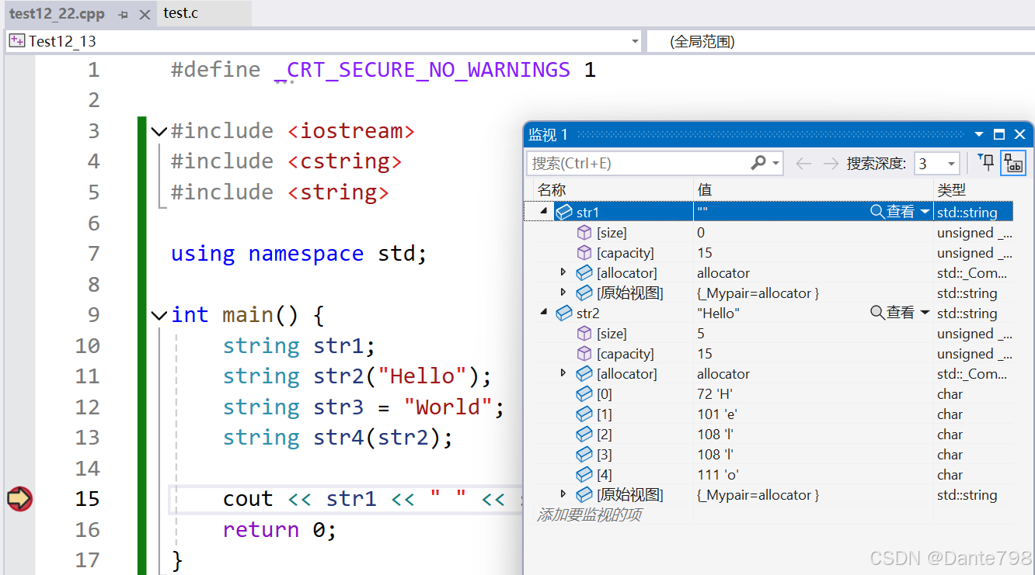Open the 查看 visualizer dropdown arrow for str2
Screen dimensions: 1035x575
click(x=925, y=313)
